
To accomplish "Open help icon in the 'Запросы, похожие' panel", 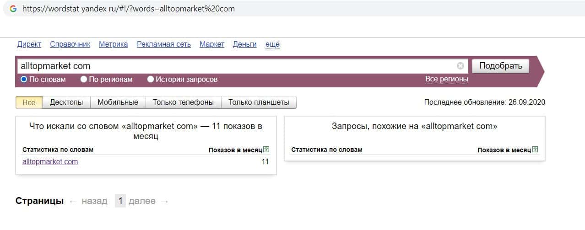I will tap(536, 150).
